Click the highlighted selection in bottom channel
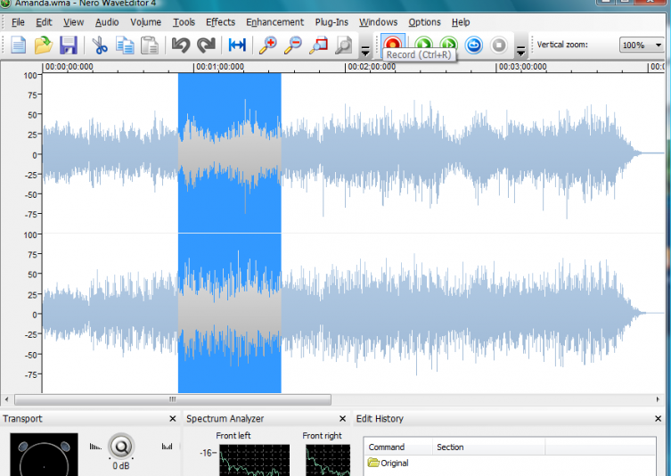 click(x=229, y=313)
